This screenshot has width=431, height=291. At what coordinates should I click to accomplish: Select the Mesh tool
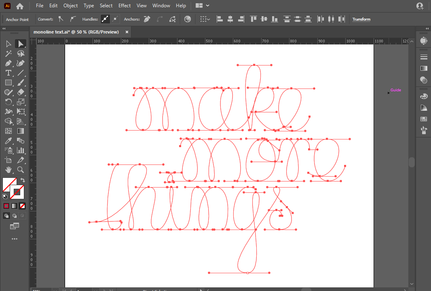tap(8, 131)
